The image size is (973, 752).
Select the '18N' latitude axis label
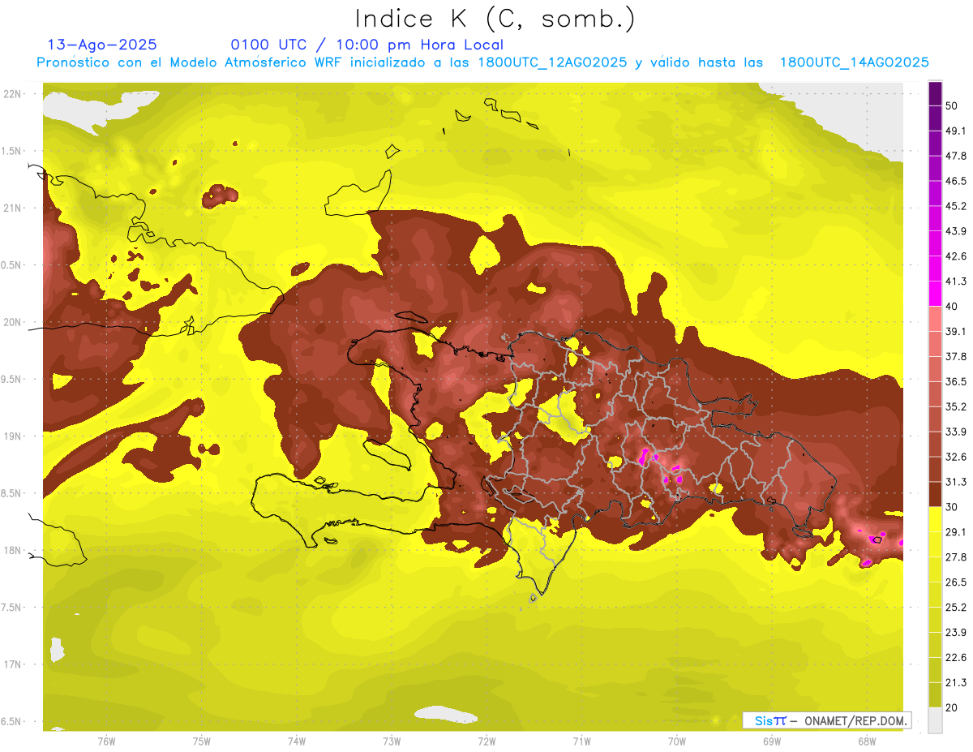12,550
